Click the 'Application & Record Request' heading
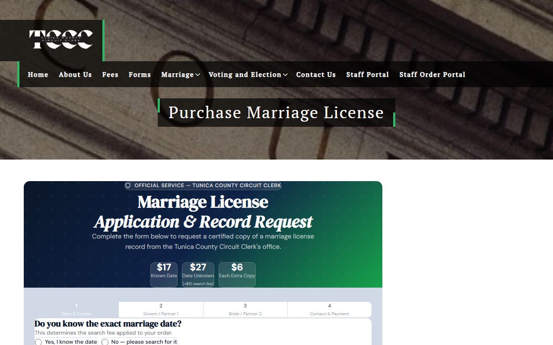The height and width of the screenshot is (345, 553). click(203, 222)
